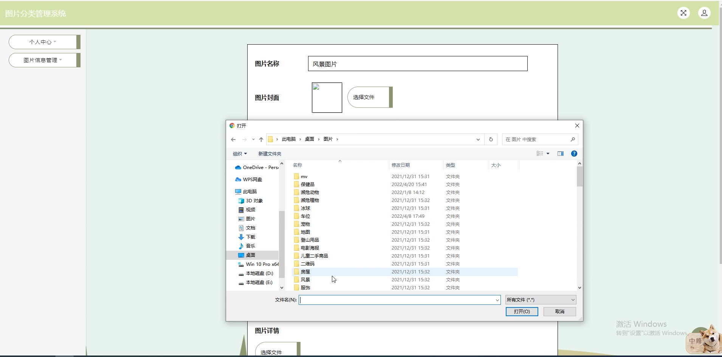
Task: Open the file type filter dropdown
Action: point(541,300)
